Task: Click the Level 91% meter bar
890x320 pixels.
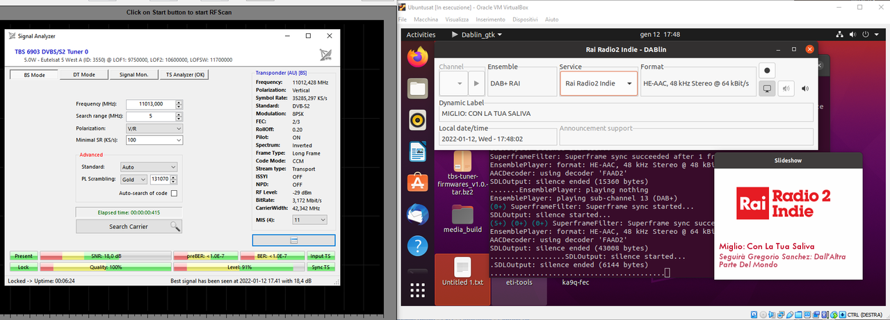Action: coord(239,267)
